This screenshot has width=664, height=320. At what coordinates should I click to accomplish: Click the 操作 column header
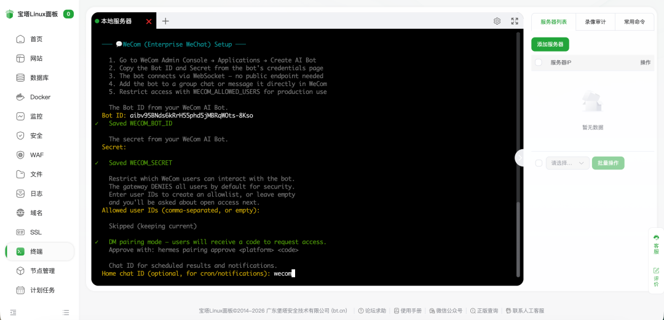(x=646, y=62)
